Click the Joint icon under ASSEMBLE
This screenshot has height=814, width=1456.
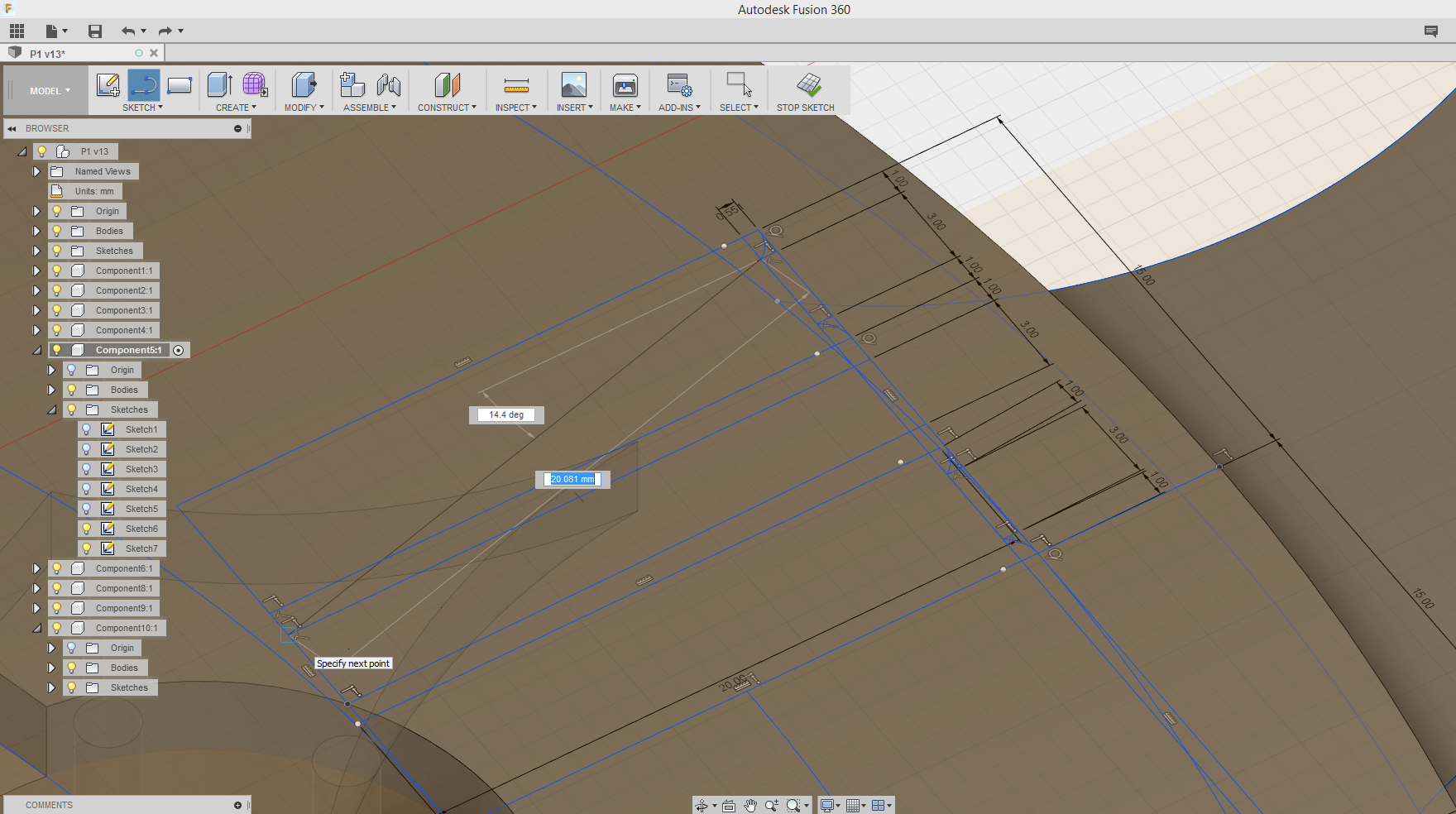coord(388,84)
